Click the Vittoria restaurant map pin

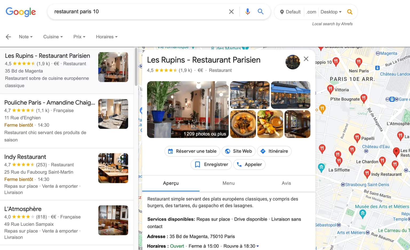click(x=330, y=89)
